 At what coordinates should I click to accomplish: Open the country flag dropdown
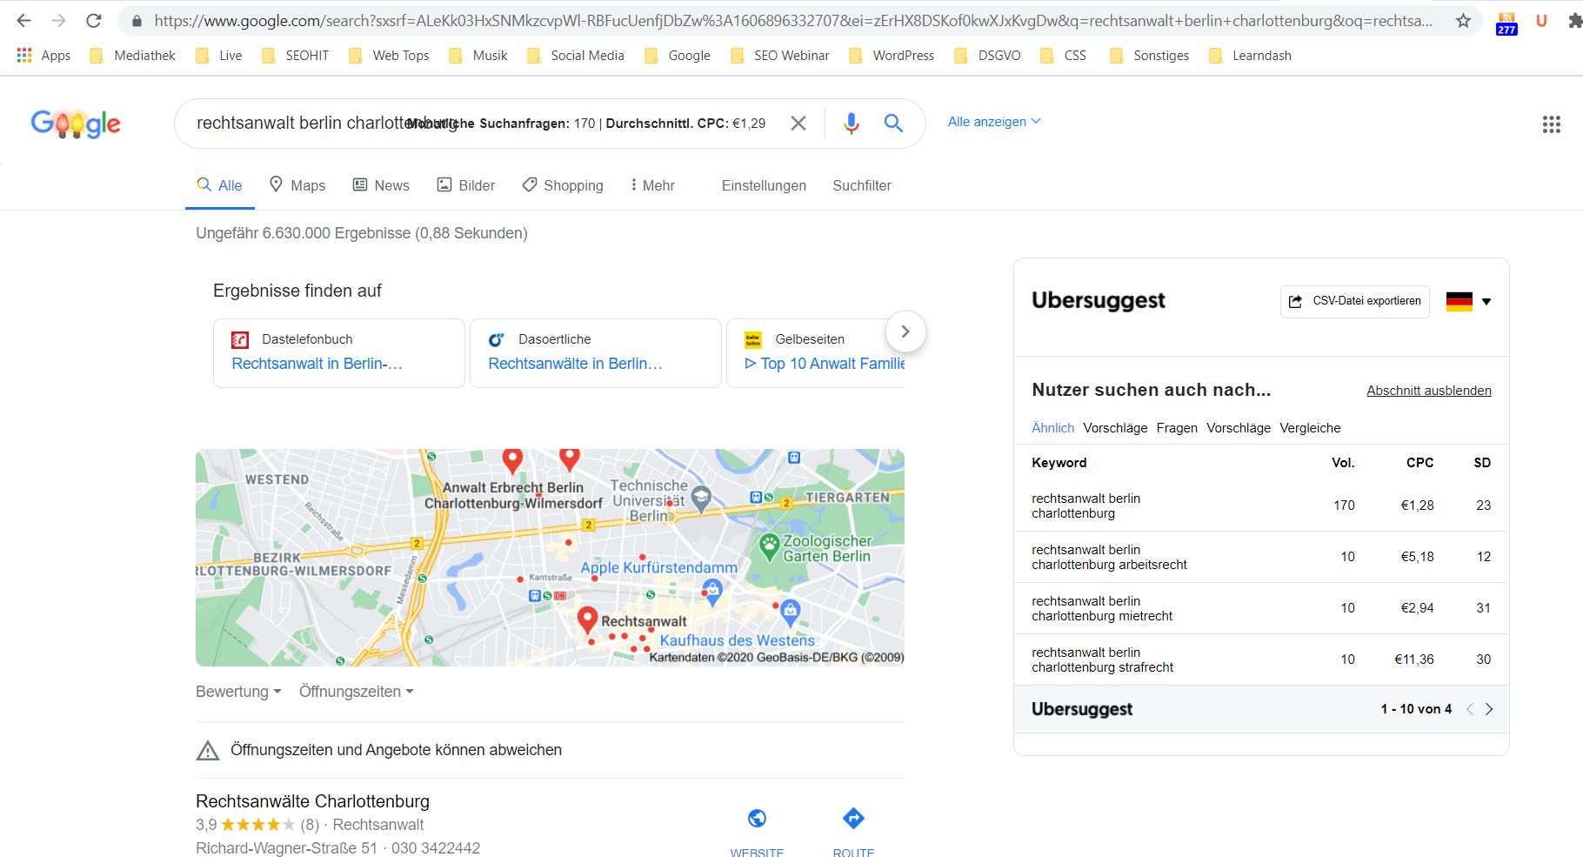1468,302
